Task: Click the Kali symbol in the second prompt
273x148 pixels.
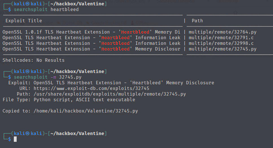Action: click(27, 71)
